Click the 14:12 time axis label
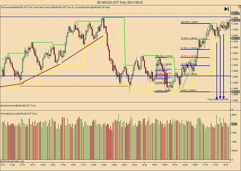Viewport: 241px width, 171px height. point(83,165)
